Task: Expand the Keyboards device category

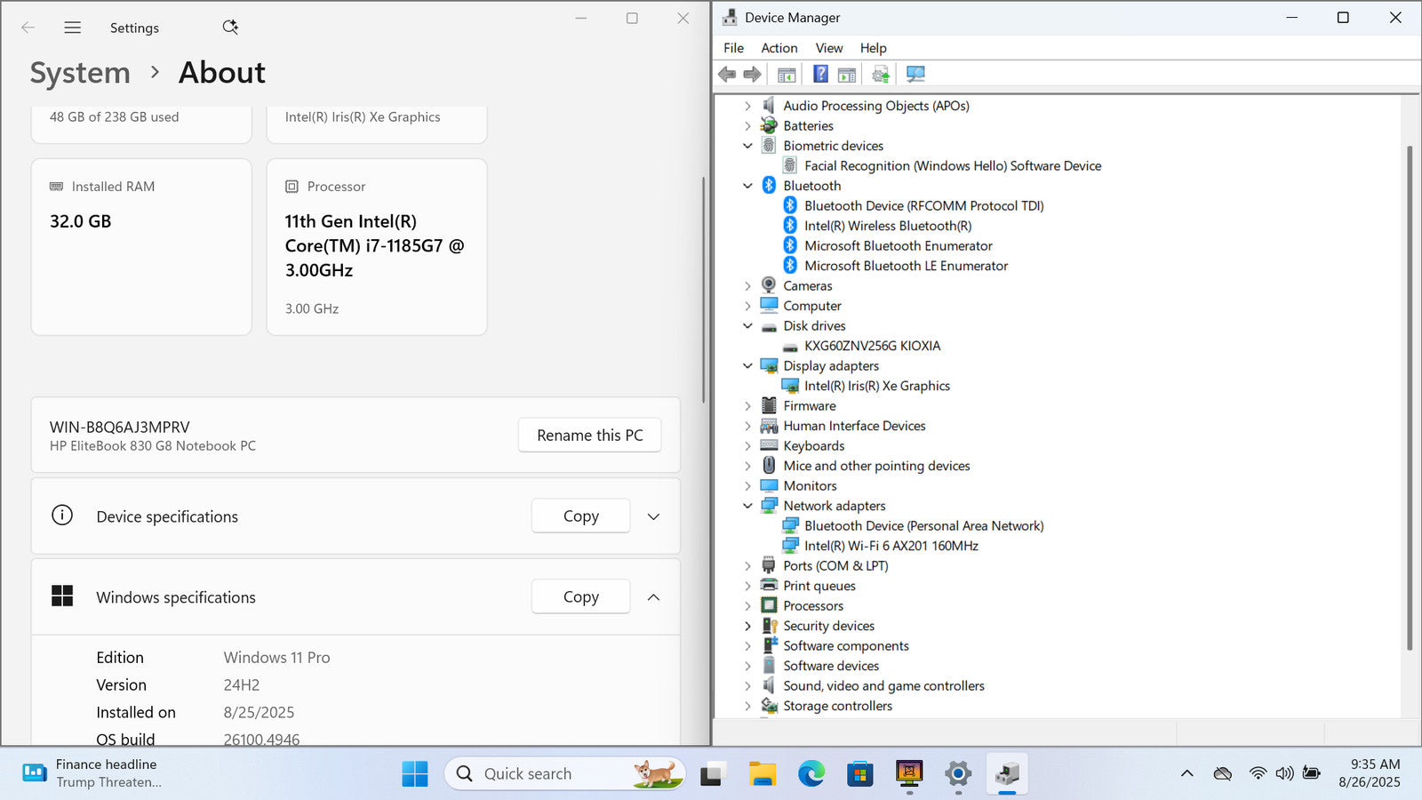Action: [x=747, y=446]
